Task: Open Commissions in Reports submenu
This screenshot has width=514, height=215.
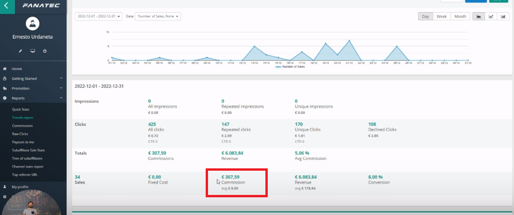Action: click(22, 126)
